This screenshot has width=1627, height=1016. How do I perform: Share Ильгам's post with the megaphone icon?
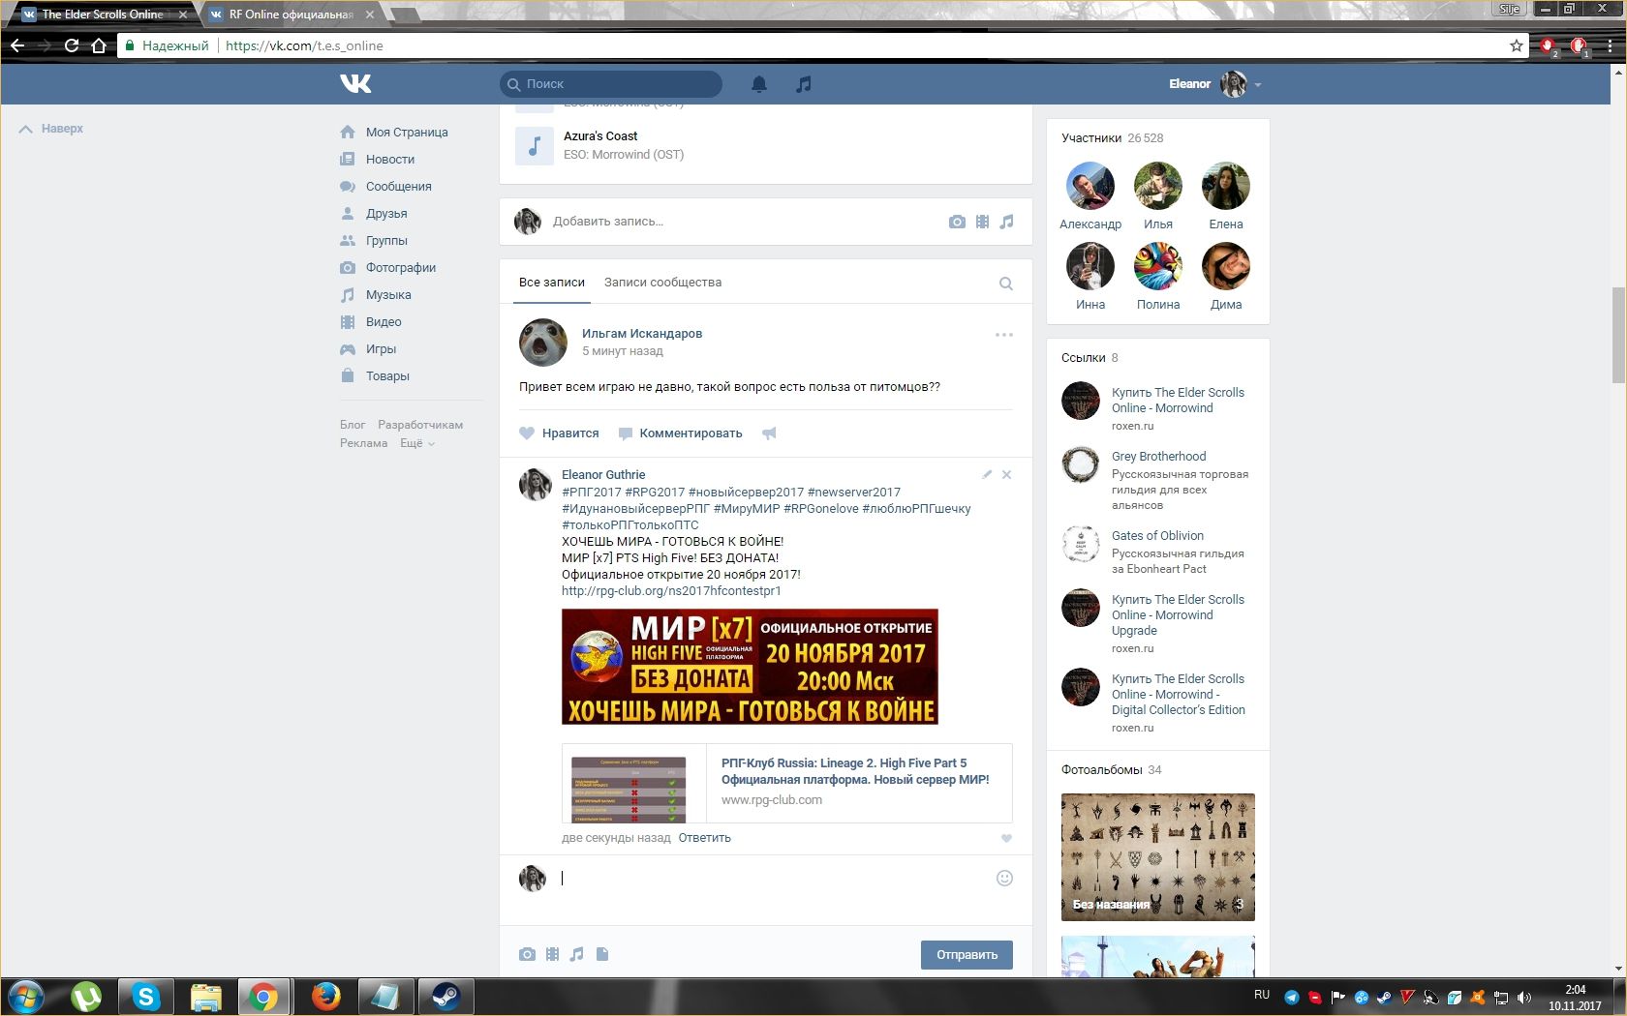click(769, 433)
